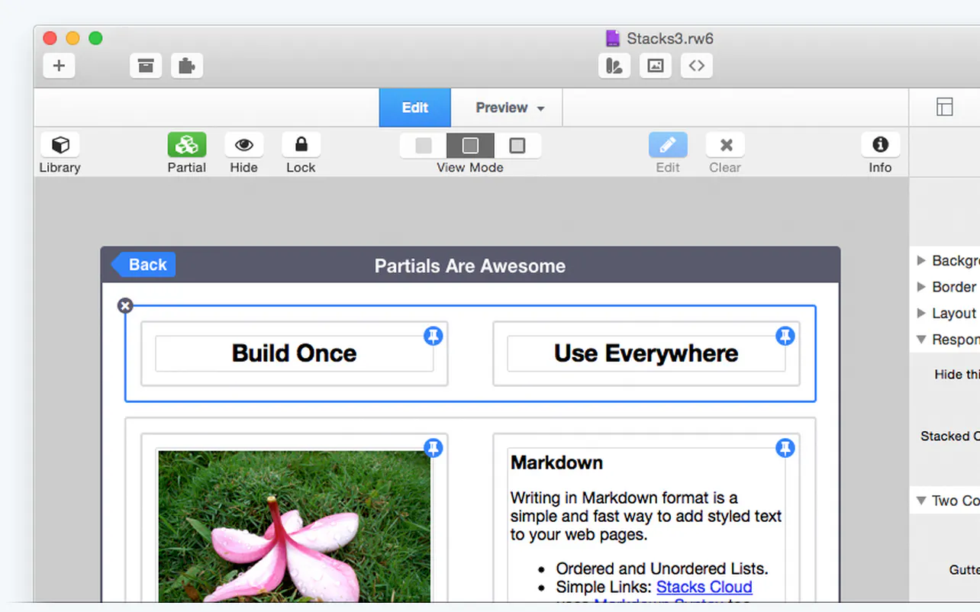980x612 pixels.
Task: Click the Use Everywhere heading text
Action: pos(646,353)
